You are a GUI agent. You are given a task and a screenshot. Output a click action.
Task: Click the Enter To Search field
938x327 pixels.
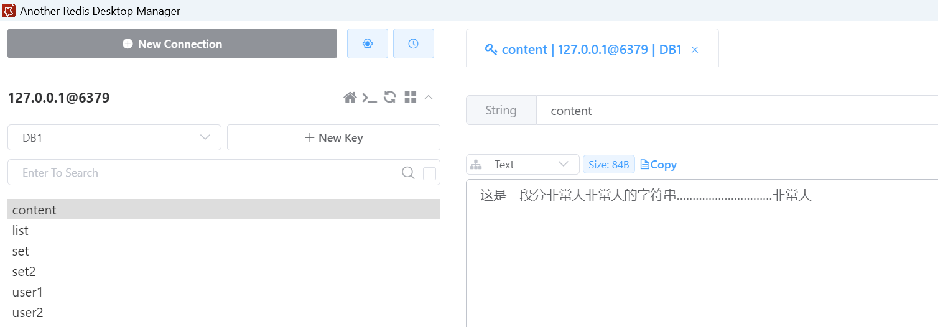(205, 173)
